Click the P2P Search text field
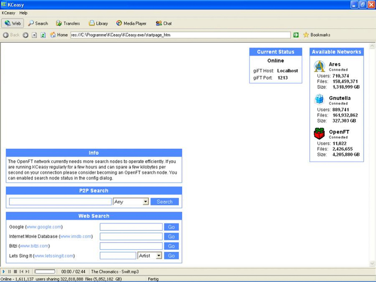Viewport: 376px width, 282px height. click(60, 202)
